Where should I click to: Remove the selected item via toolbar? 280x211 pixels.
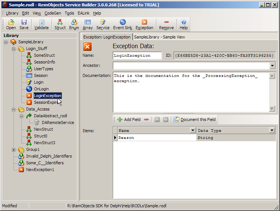point(166,24)
